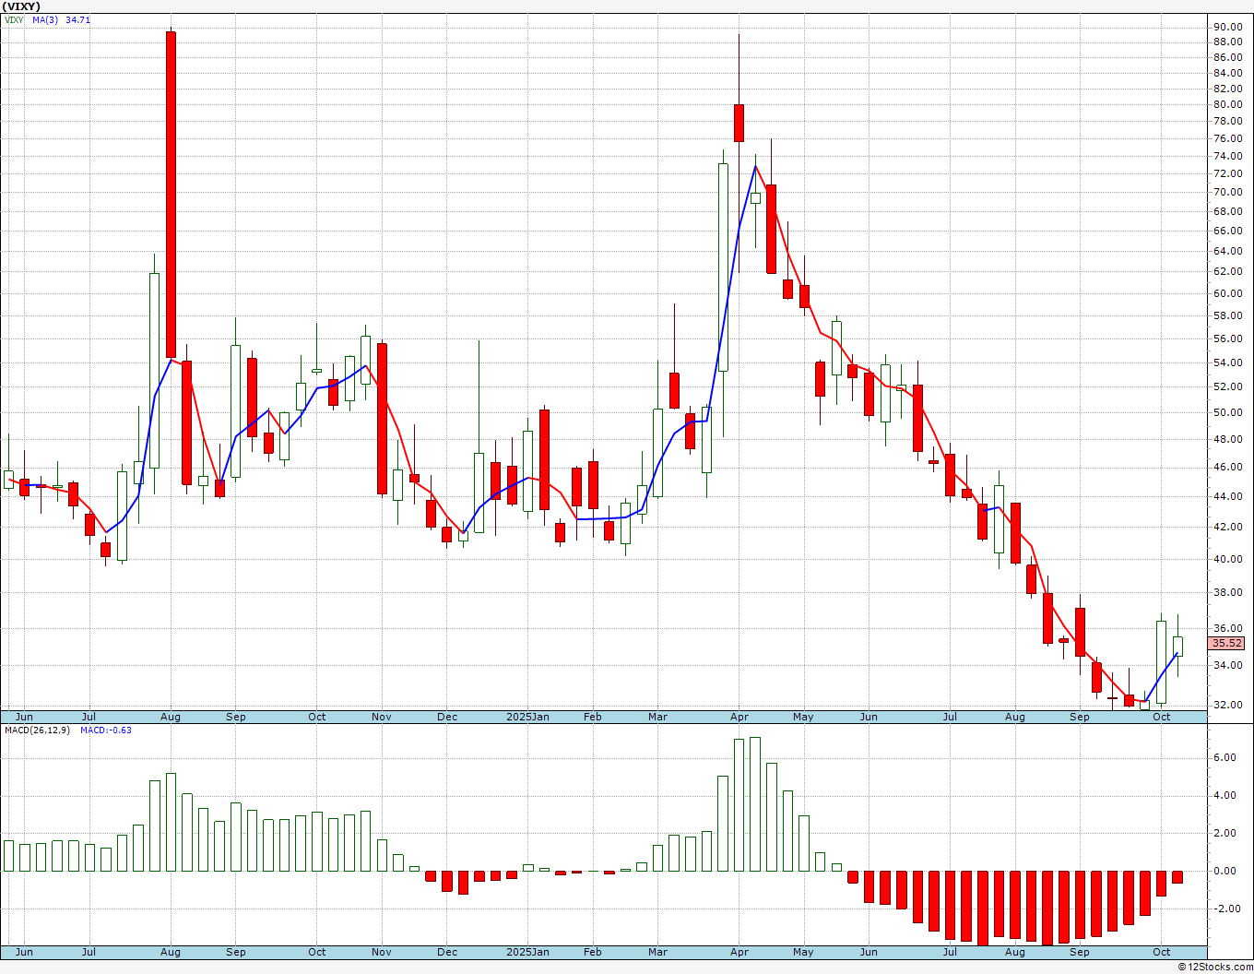1254x974 pixels.
Task: Select the MACD(26,12,9) indicator label
Action: pyautogui.click(x=38, y=730)
